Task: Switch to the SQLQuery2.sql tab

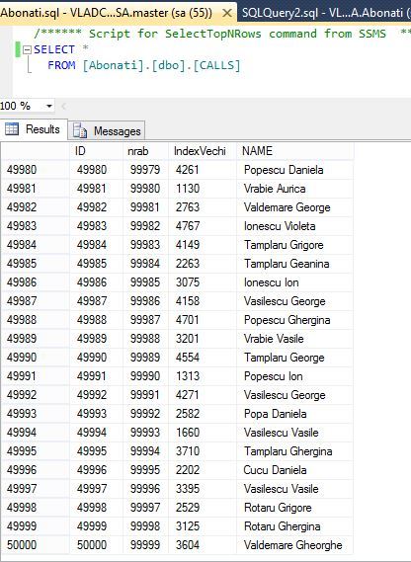Action: pyautogui.click(x=326, y=13)
